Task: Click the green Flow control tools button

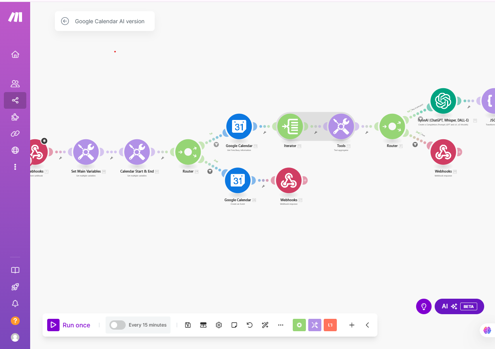Action: (x=299, y=325)
